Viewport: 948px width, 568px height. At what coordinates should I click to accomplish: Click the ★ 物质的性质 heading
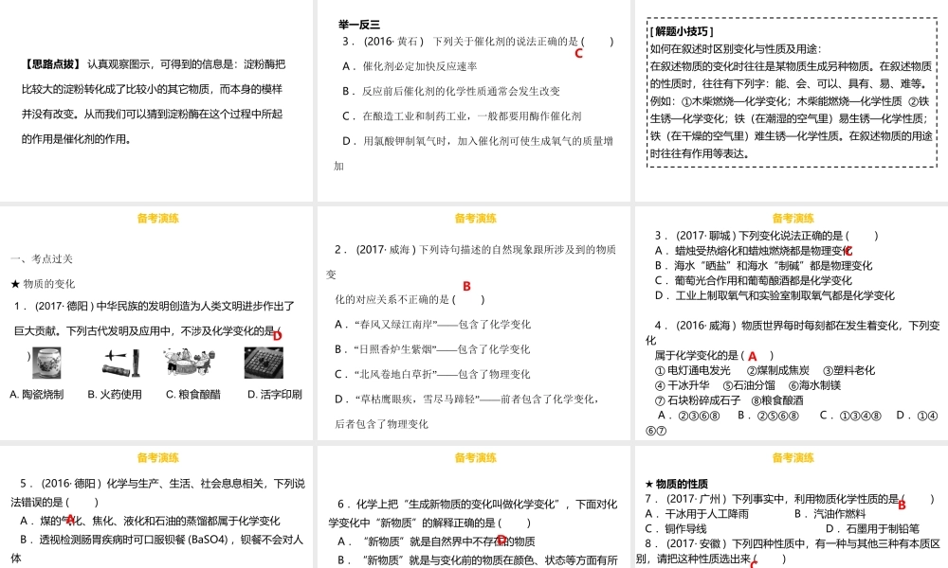coord(676,484)
